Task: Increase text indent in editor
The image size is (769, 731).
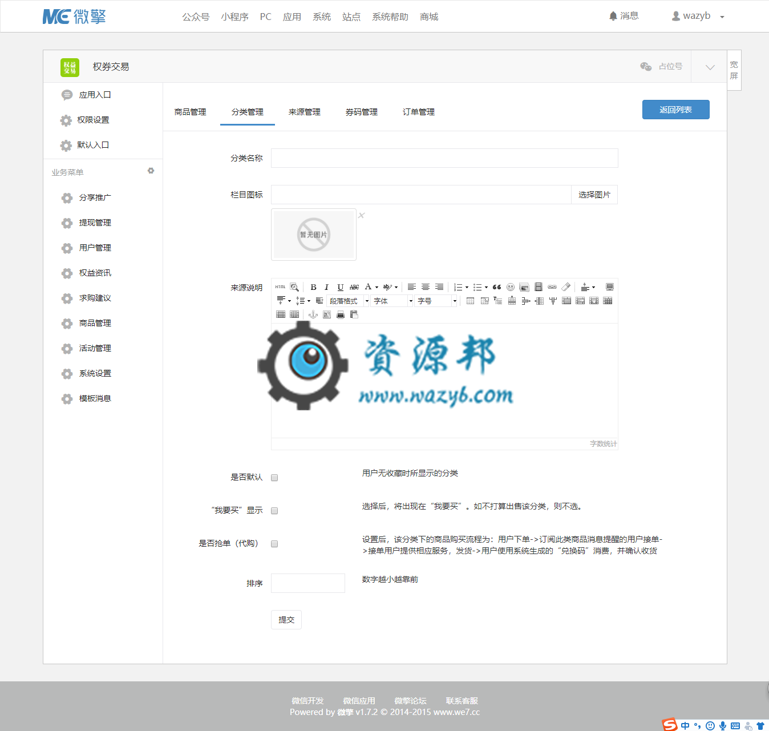Action: [x=319, y=301]
